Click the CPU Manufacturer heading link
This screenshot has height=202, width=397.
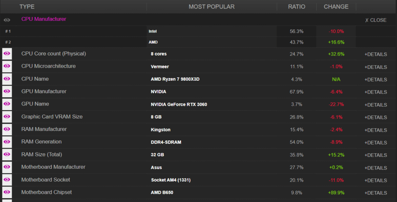click(44, 19)
